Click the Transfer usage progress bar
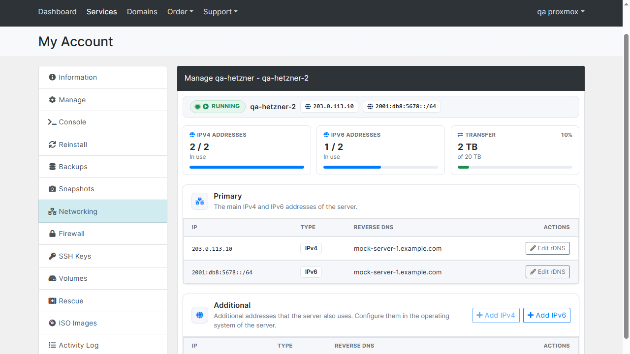Screen dimensions: 630x354 point(515,167)
